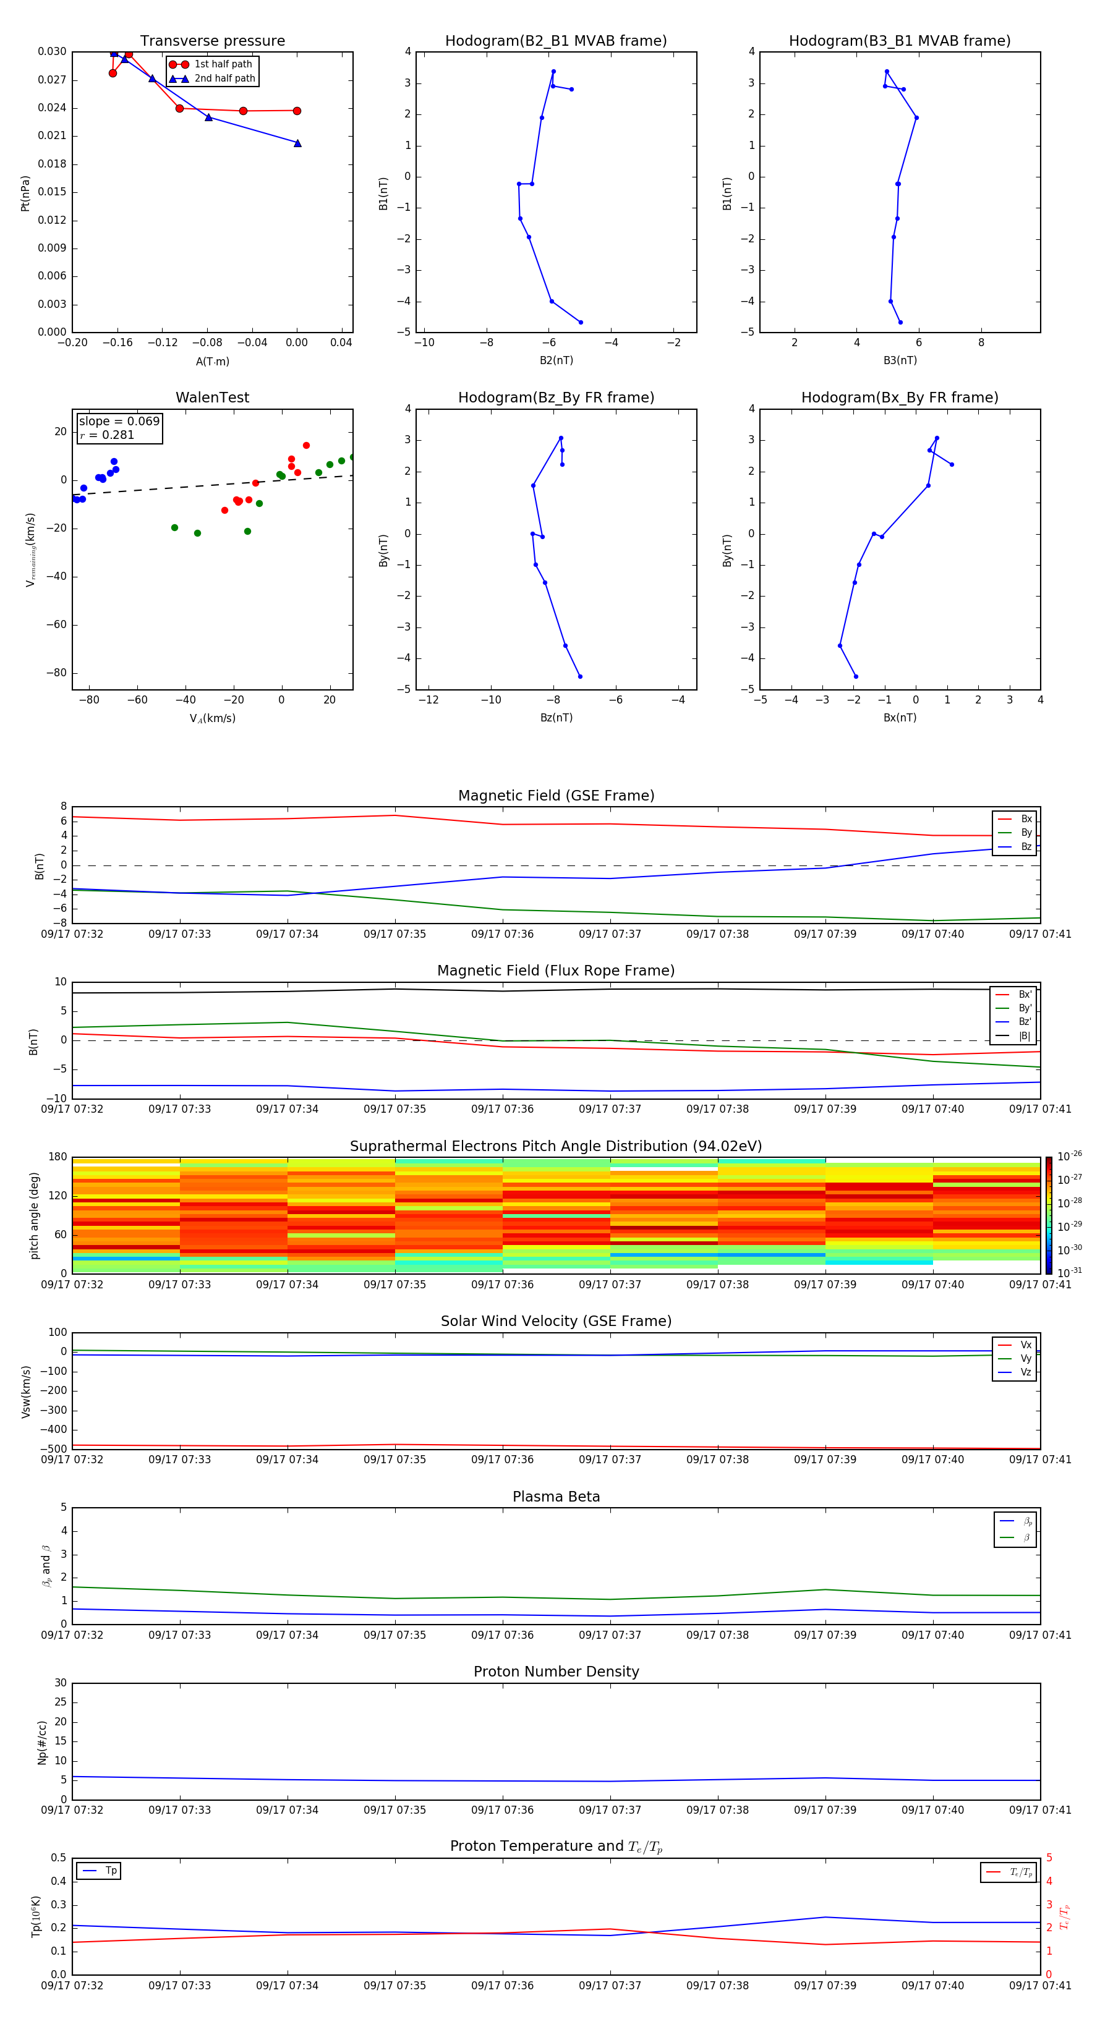
Task: Click the 'Bx(nT)' x-axis label
Action: coord(900,718)
